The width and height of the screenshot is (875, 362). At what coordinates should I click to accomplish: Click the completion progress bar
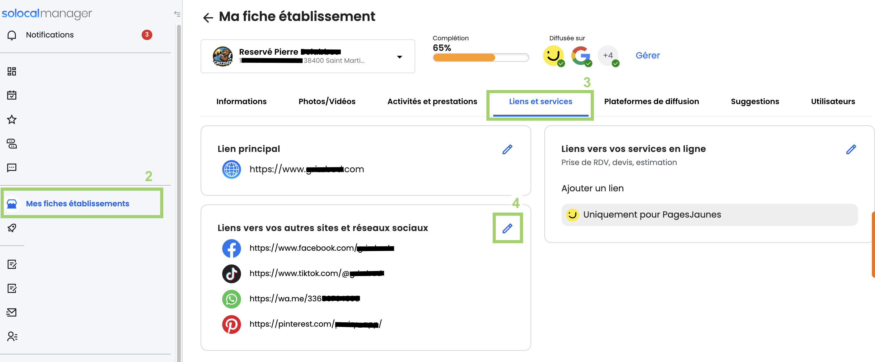pos(480,58)
